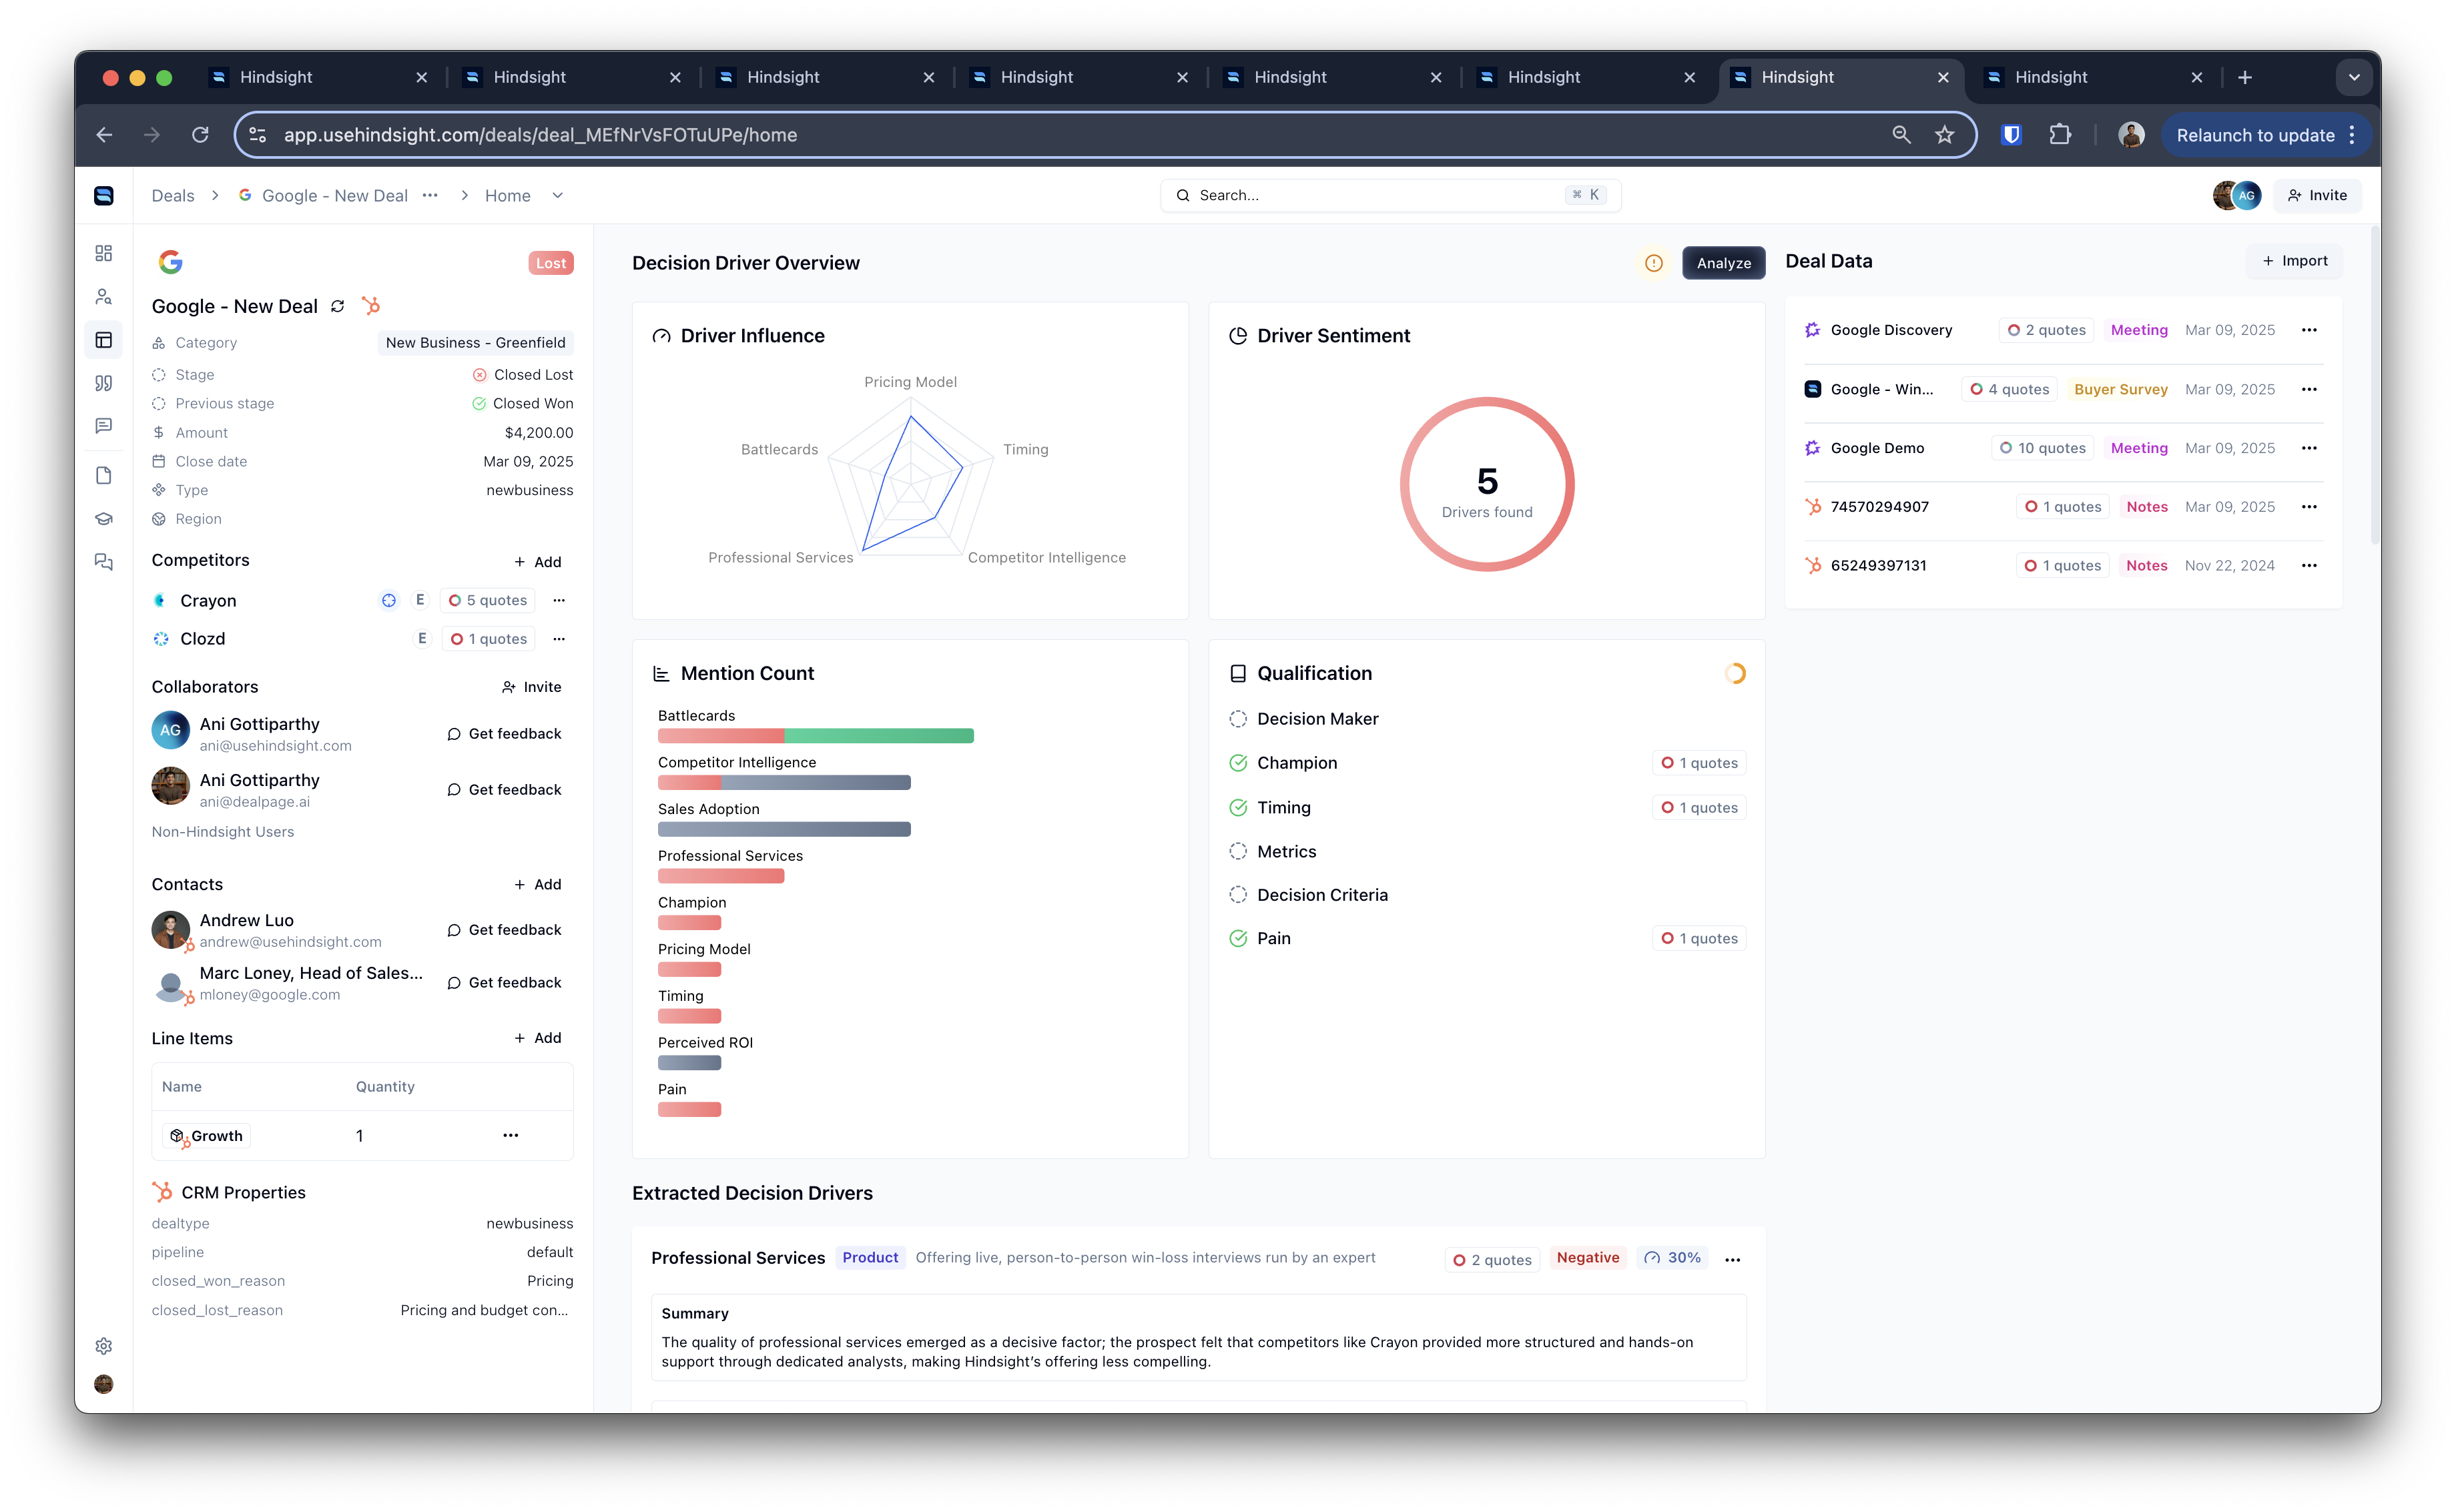
Task: Toggle the Timing qualification check
Action: pyautogui.click(x=1238, y=808)
